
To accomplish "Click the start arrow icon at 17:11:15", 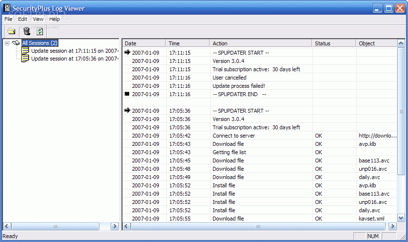I will point(127,52).
